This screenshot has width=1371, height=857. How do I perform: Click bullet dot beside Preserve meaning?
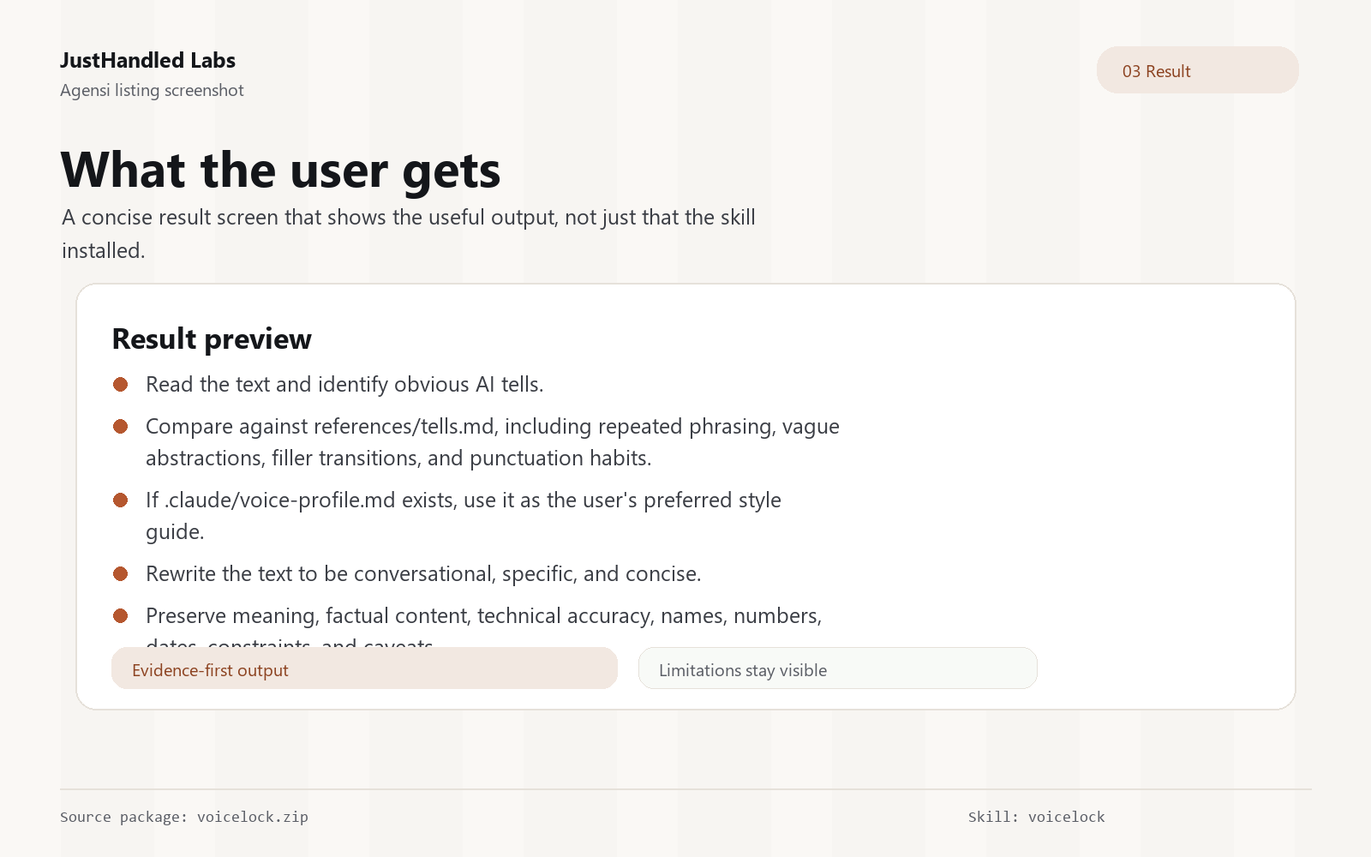pos(121,616)
